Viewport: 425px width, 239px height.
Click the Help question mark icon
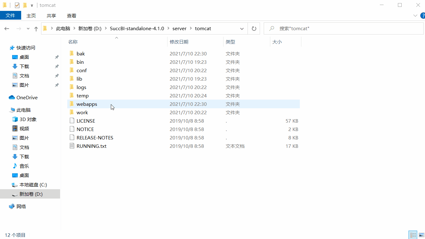pyautogui.click(x=423, y=15)
